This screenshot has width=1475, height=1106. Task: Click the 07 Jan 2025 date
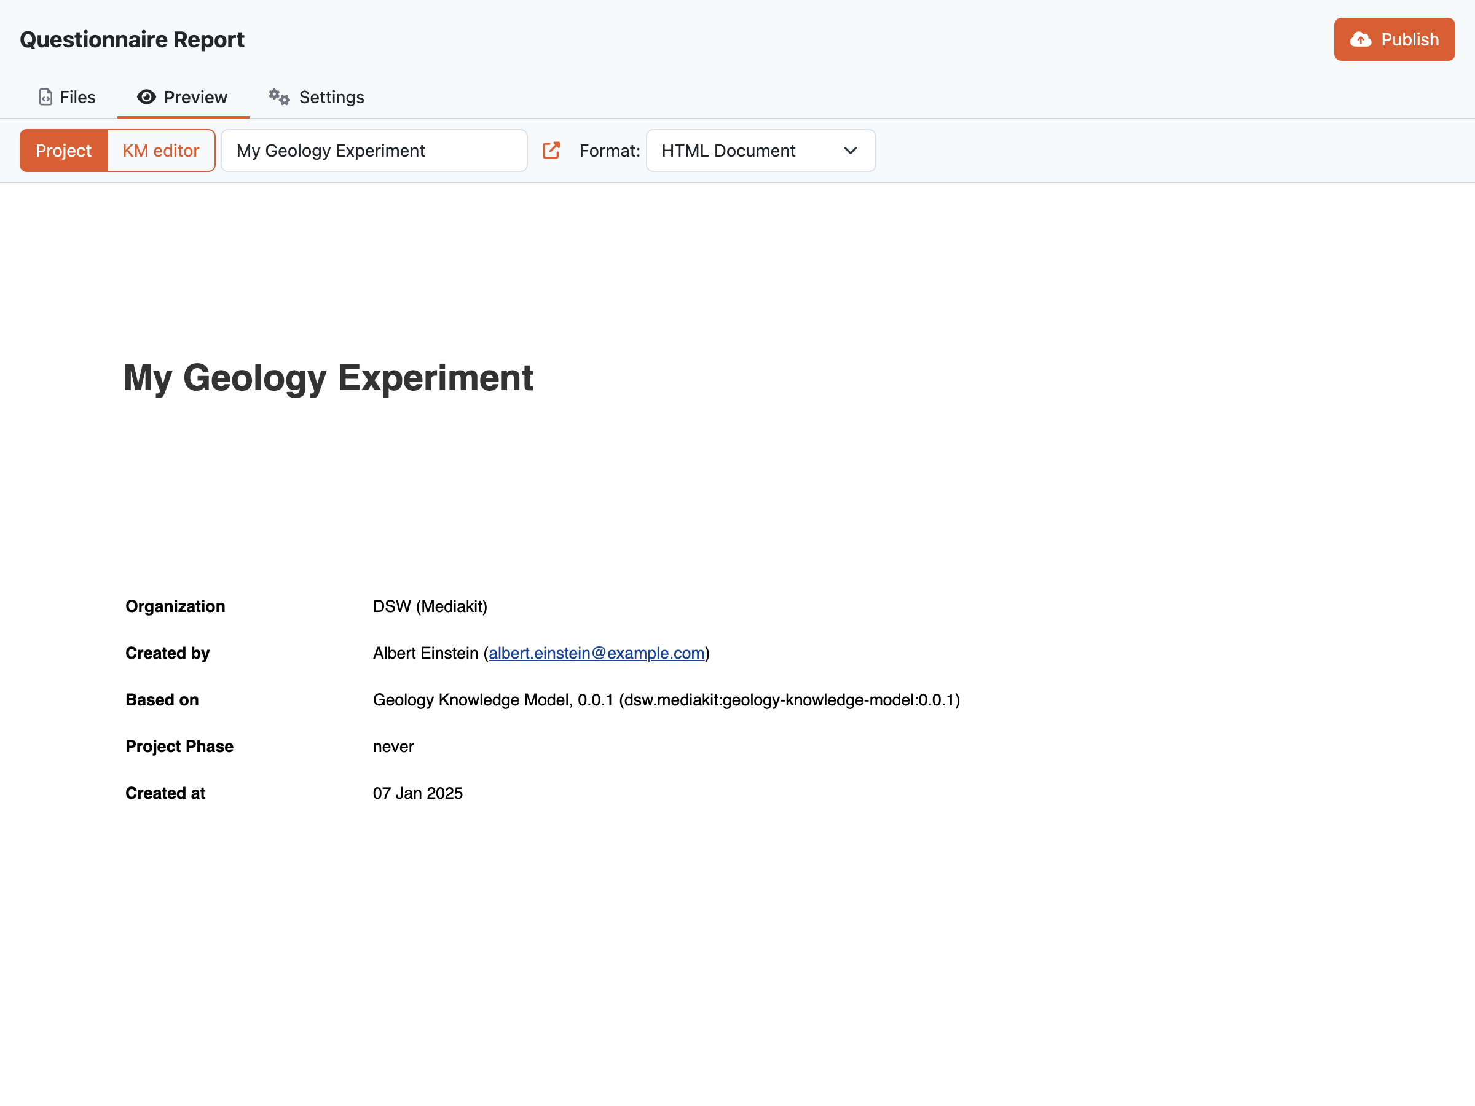[x=417, y=793]
